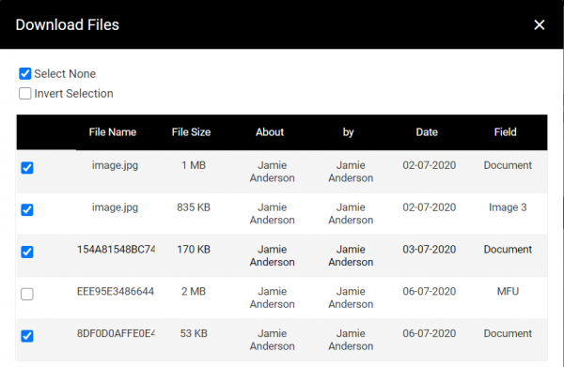Close the Download Files dialog

539,24
